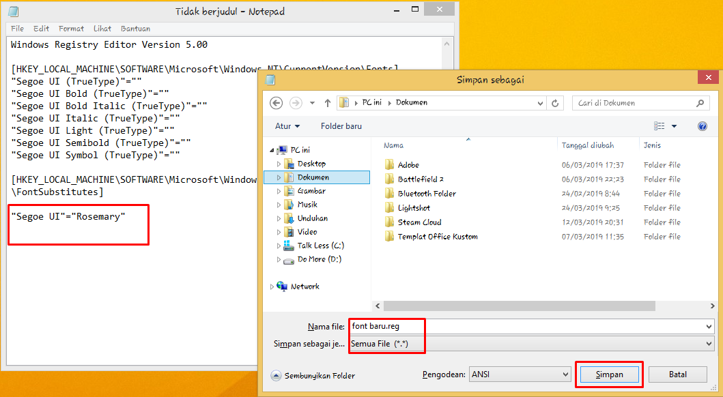
Task: Sort by the Jenis column header
Action: (652, 145)
